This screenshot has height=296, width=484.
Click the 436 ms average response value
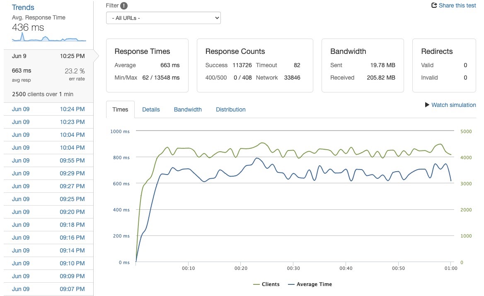click(x=28, y=27)
